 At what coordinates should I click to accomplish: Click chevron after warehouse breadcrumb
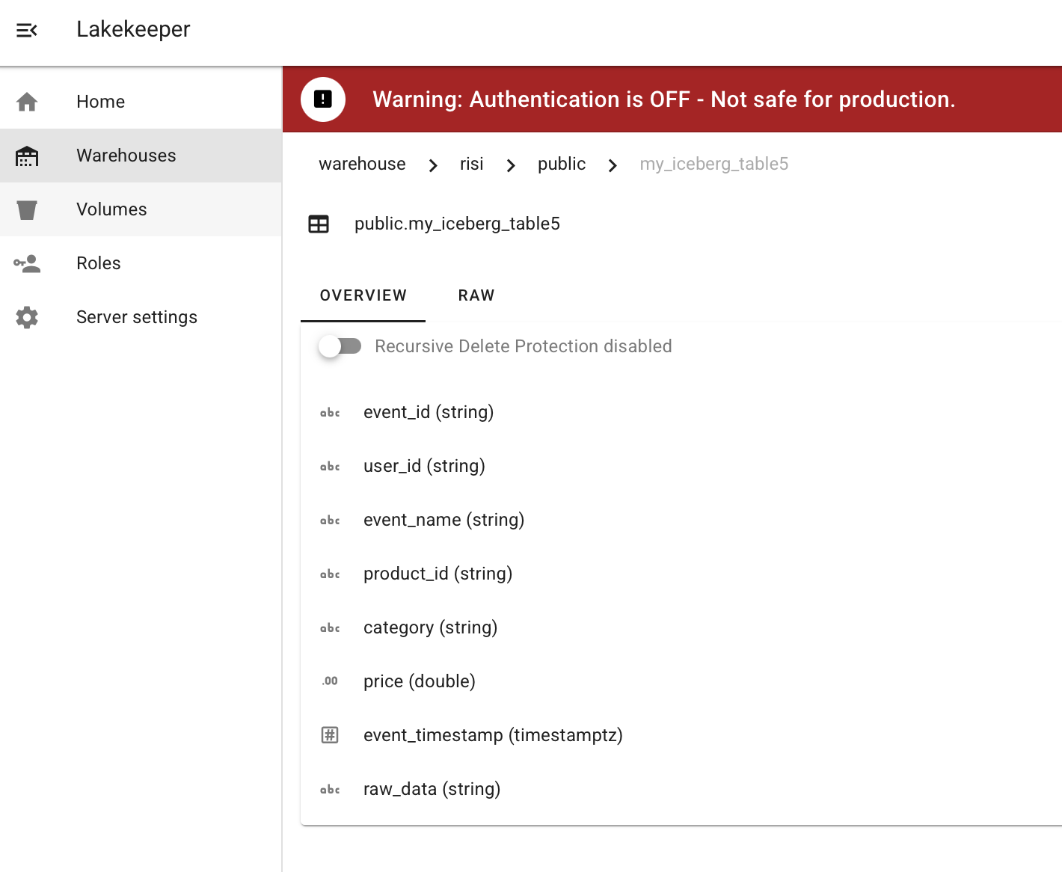(433, 165)
